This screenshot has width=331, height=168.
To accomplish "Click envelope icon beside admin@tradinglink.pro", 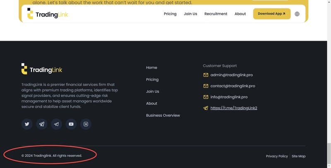I will (x=206, y=75).
